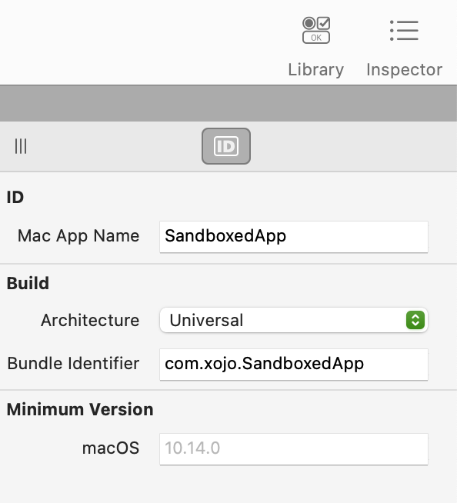
Task: Click the Library toolbar label
Action: coord(315,70)
